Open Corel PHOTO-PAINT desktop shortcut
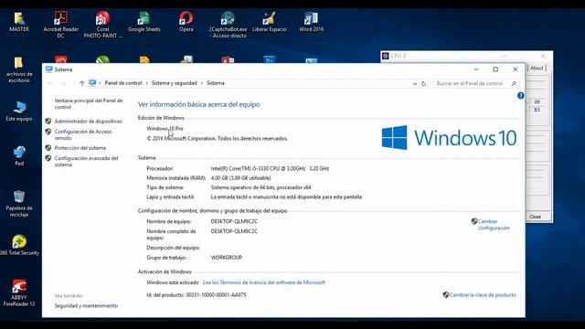Image resolution: width=585 pixels, height=329 pixels. 102,25
